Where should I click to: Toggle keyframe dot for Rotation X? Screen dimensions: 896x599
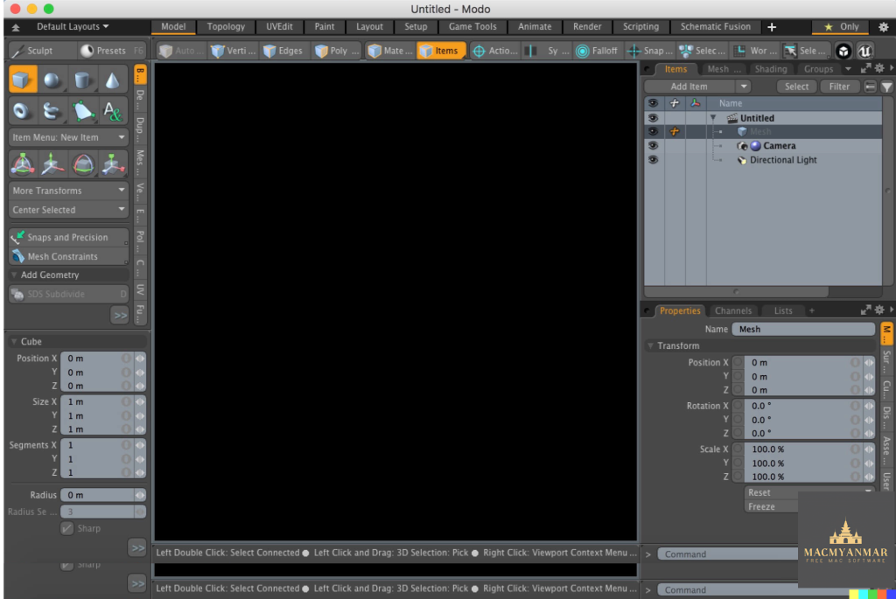pyautogui.click(x=738, y=406)
